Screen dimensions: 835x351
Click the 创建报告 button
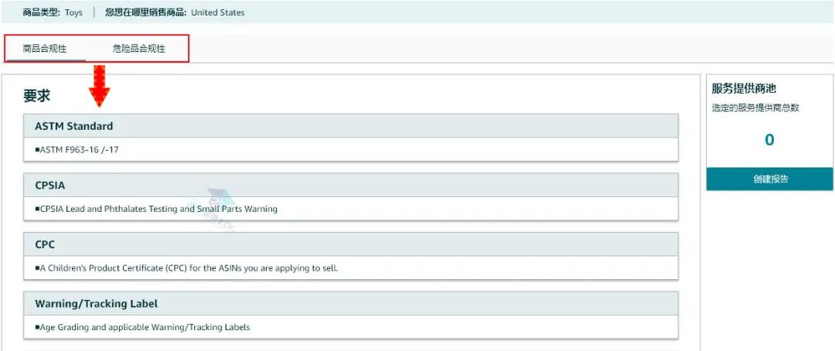(769, 179)
